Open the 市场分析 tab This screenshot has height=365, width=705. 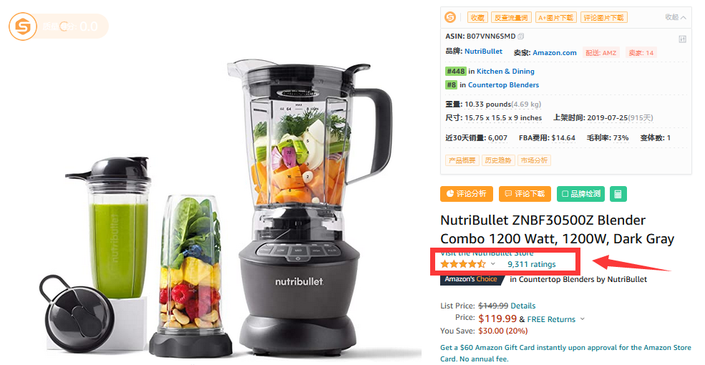tap(534, 160)
